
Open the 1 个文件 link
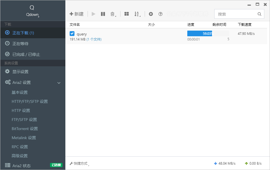[94, 39]
